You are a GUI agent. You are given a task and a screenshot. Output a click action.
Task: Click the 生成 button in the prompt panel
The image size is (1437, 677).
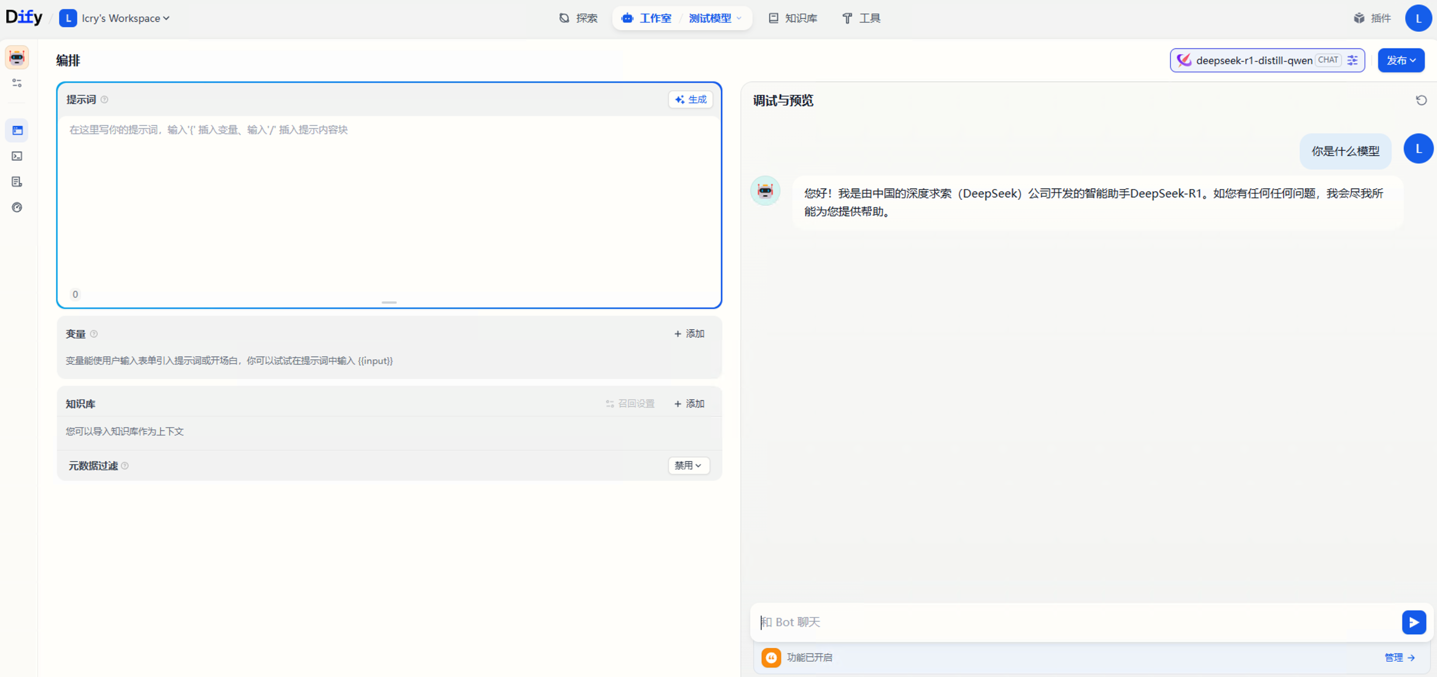(x=690, y=99)
